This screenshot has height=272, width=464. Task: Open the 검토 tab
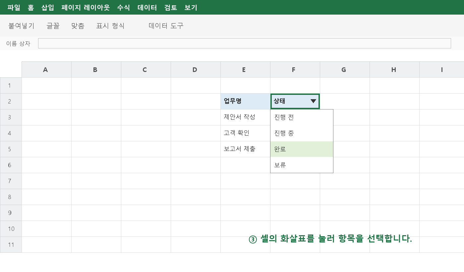click(171, 7)
